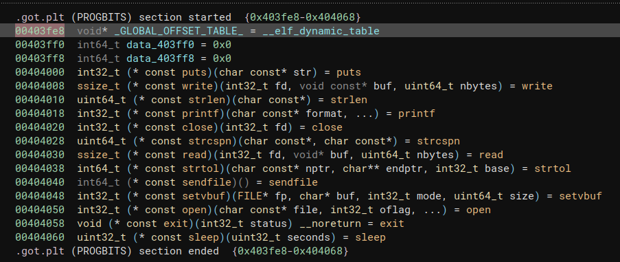Follow the orange strlen import target
The image size is (620, 262).
point(349,100)
